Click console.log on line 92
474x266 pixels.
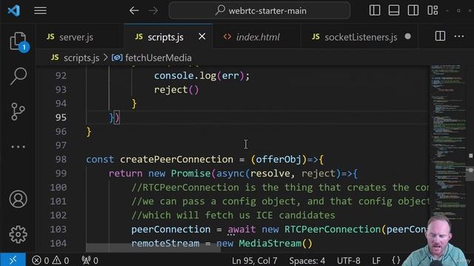pos(185,75)
